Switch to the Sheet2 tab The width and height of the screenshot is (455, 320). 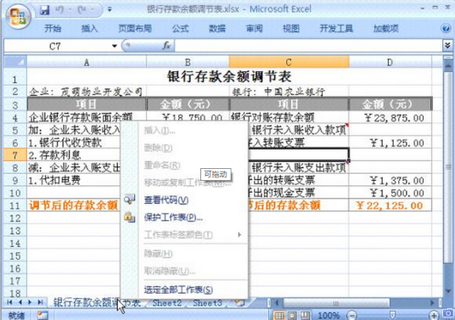[x=167, y=303]
